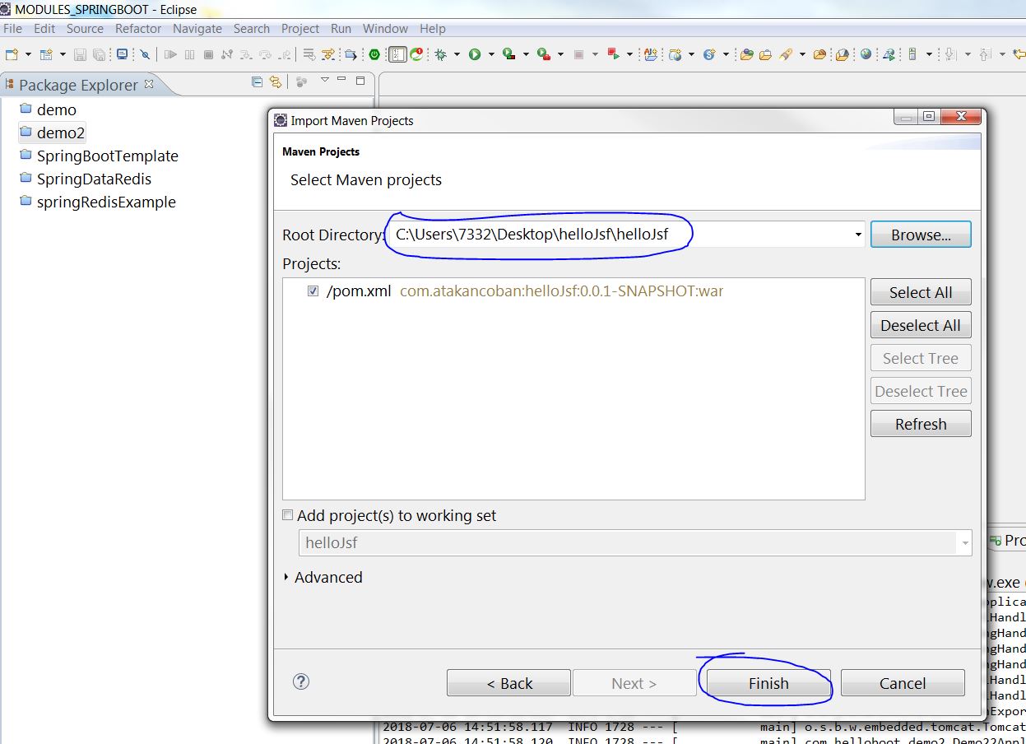1026x744 pixels.
Task: Expand the Advanced section
Action: coord(286,578)
